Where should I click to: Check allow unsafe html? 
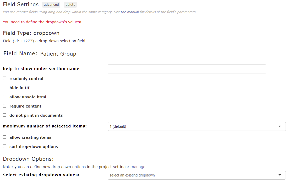[5, 97]
